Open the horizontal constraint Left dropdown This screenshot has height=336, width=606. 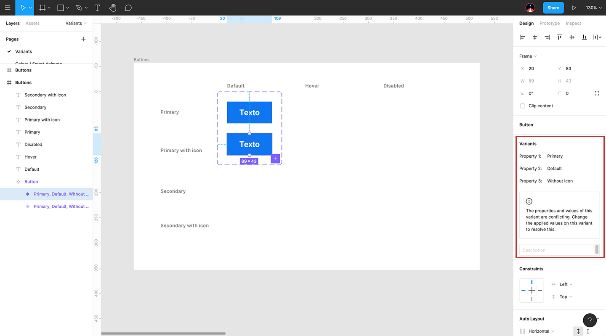566,284
